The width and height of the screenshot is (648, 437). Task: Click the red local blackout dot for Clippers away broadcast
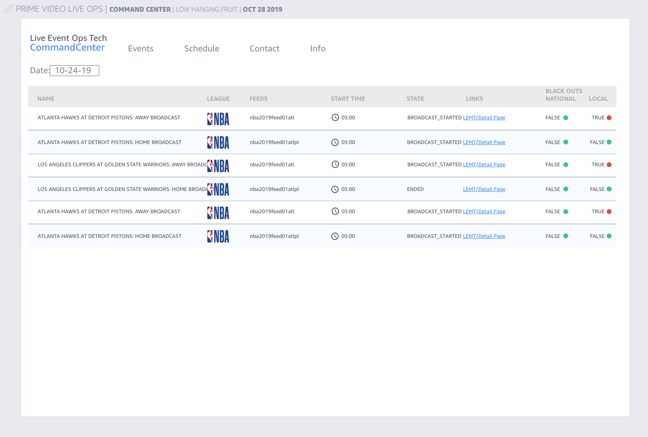(x=609, y=165)
